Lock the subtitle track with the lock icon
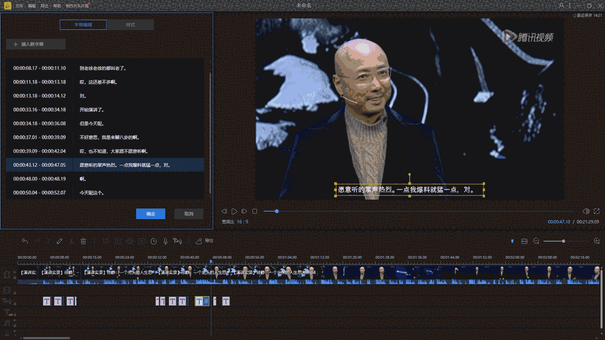The image size is (605, 340). pos(15,304)
